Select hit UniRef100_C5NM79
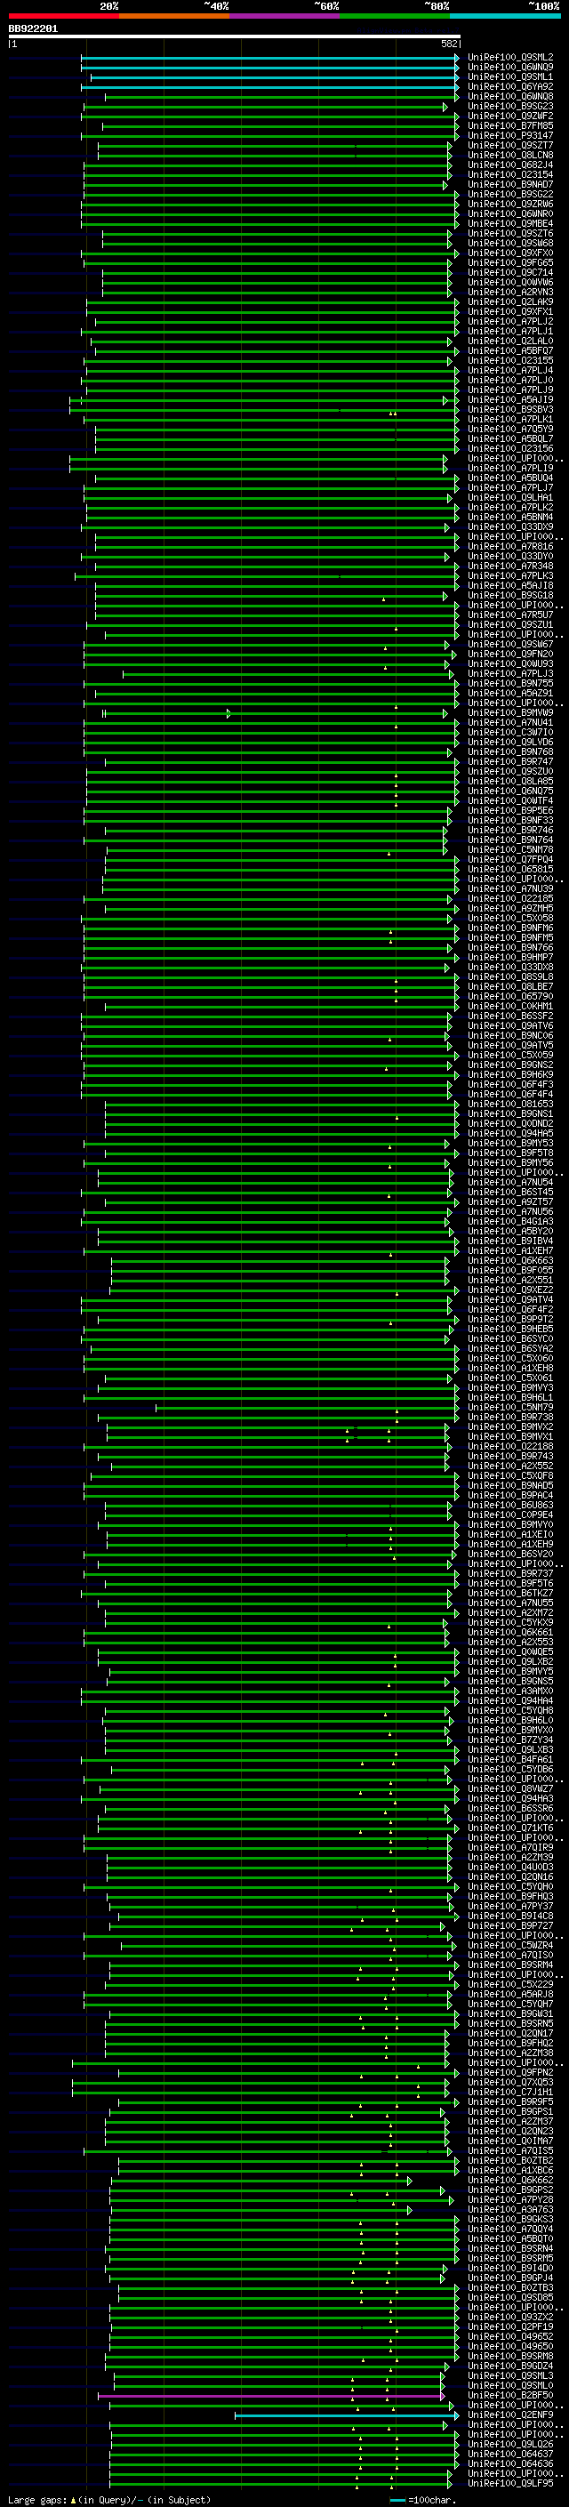Viewport: 569px width, 2507px height. (x=509, y=1407)
